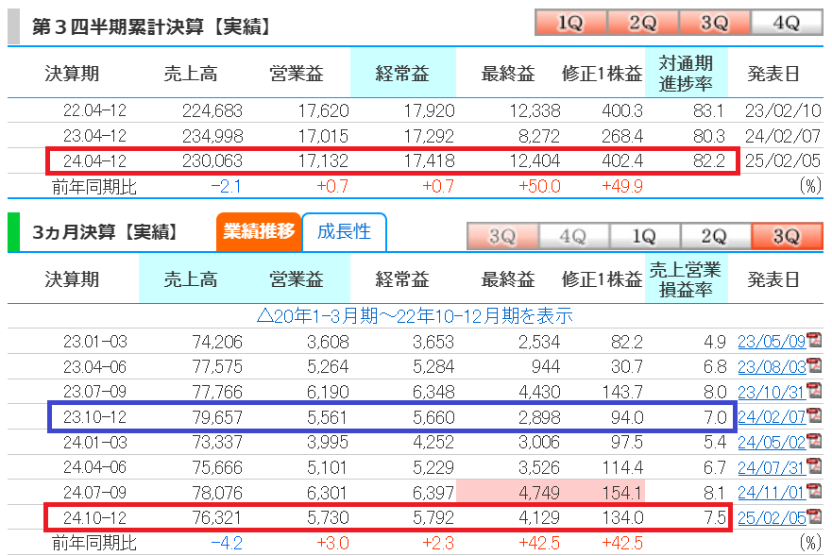Image resolution: width=832 pixels, height=556 pixels.
Task: Select highlighted 3Q tab in quarterly section
Action: [x=787, y=236]
